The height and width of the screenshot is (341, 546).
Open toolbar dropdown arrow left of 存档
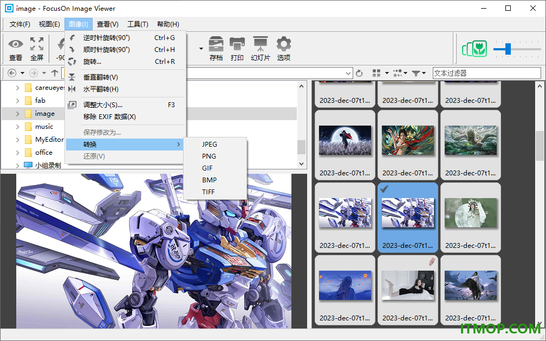tap(201, 49)
